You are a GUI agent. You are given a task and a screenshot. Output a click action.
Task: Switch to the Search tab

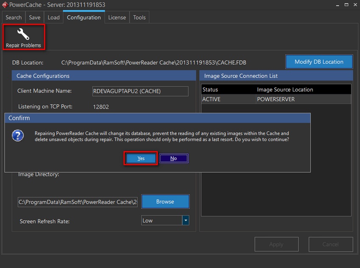tap(14, 17)
